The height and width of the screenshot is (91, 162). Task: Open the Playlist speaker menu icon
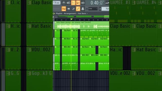54,13
